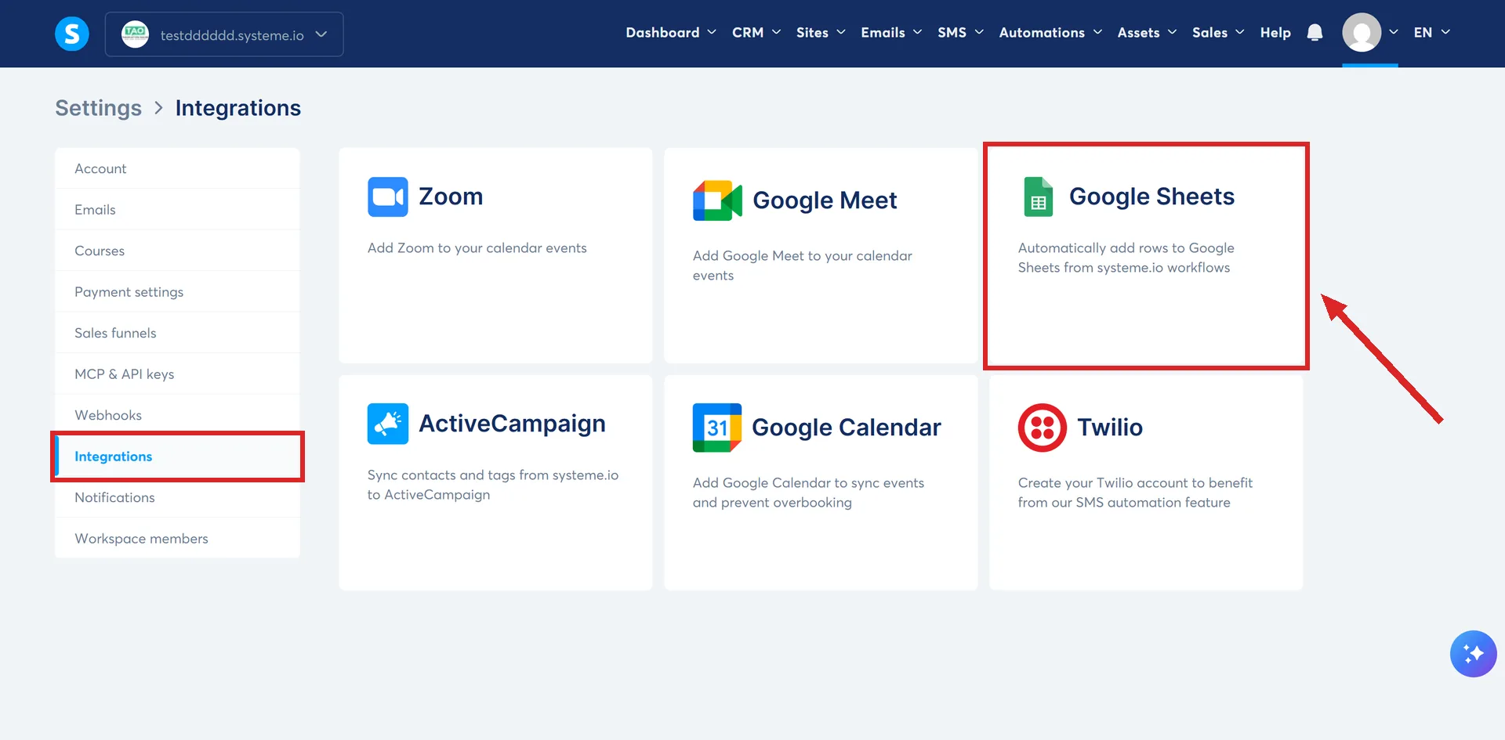Viewport: 1505px width, 740px height.
Task: Open the testdddddd.systeme.io workspace switcher
Action: coord(224,34)
